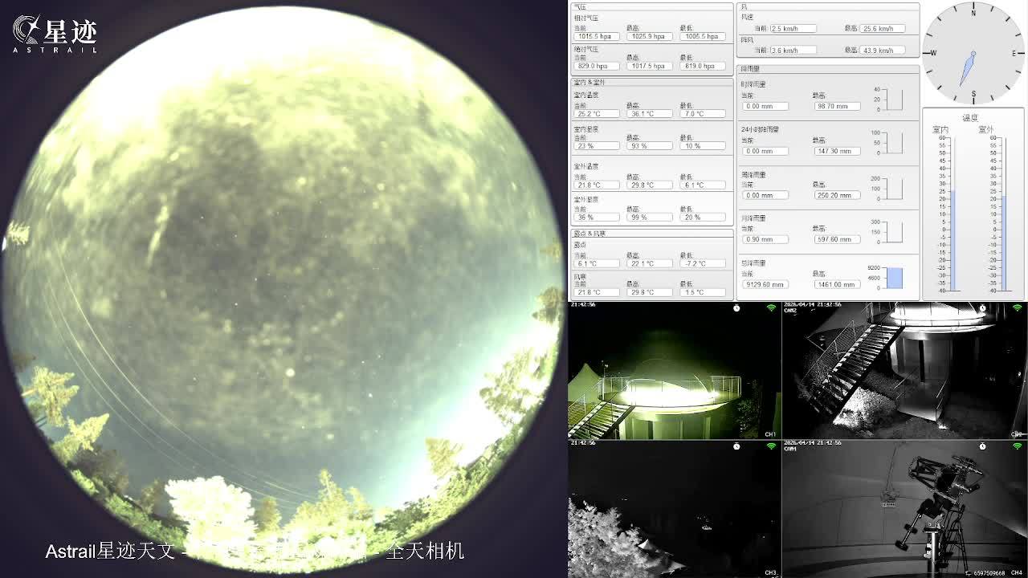Viewport: 1028px width, 578px height.
Task: Click the CAM2 date stamp 2026/04/14
Action: 799,305
